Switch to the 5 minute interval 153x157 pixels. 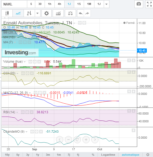point(31,4)
